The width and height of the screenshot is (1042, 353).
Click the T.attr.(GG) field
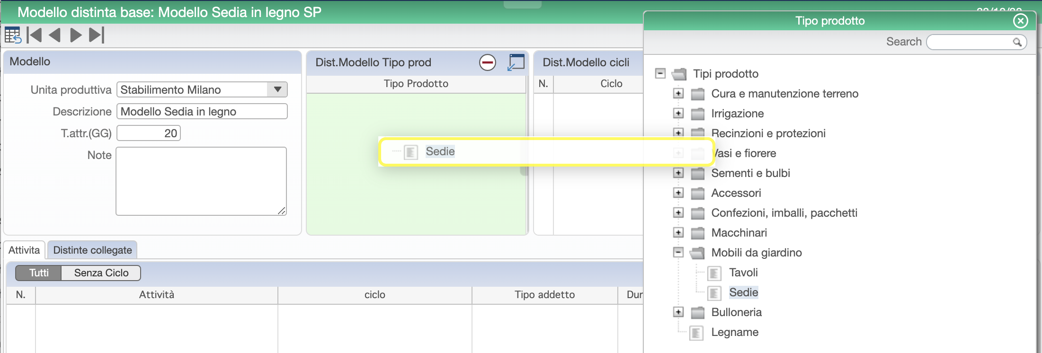tap(149, 133)
